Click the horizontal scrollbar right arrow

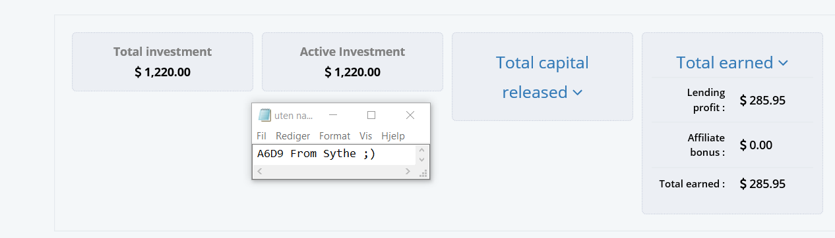(x=408, y=172)
